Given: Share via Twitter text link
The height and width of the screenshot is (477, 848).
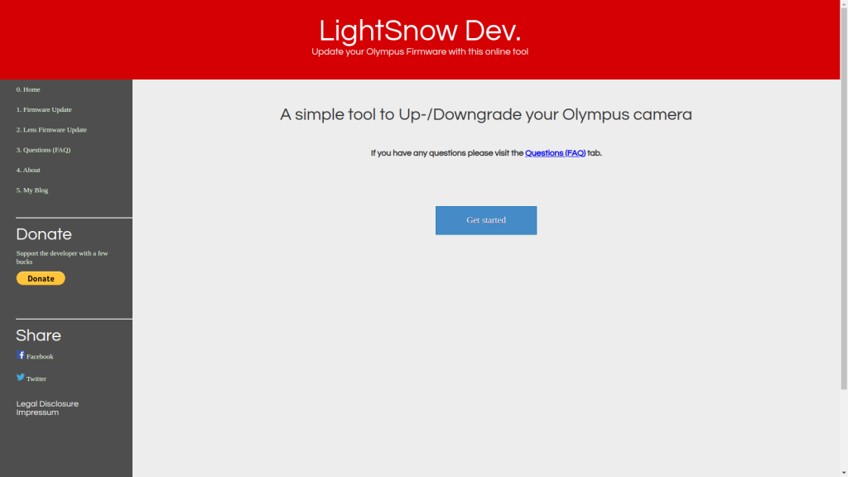Looking at the screenshot, I should pos(36,378).
